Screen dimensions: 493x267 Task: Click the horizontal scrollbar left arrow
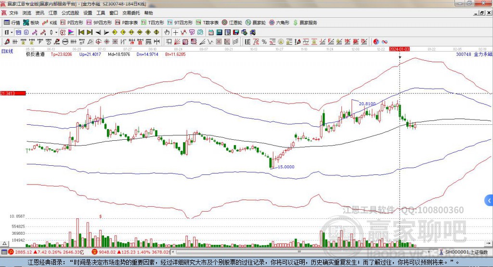[173, 252]
